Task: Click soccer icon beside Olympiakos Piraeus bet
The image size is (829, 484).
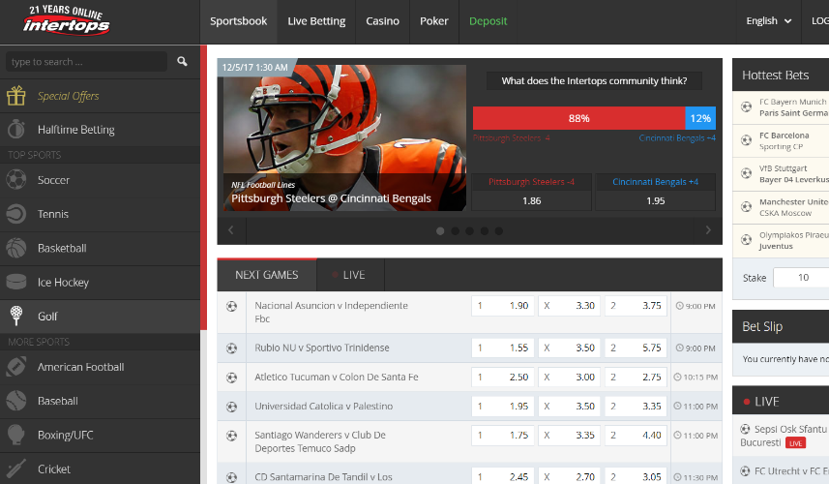Action: 746,240
